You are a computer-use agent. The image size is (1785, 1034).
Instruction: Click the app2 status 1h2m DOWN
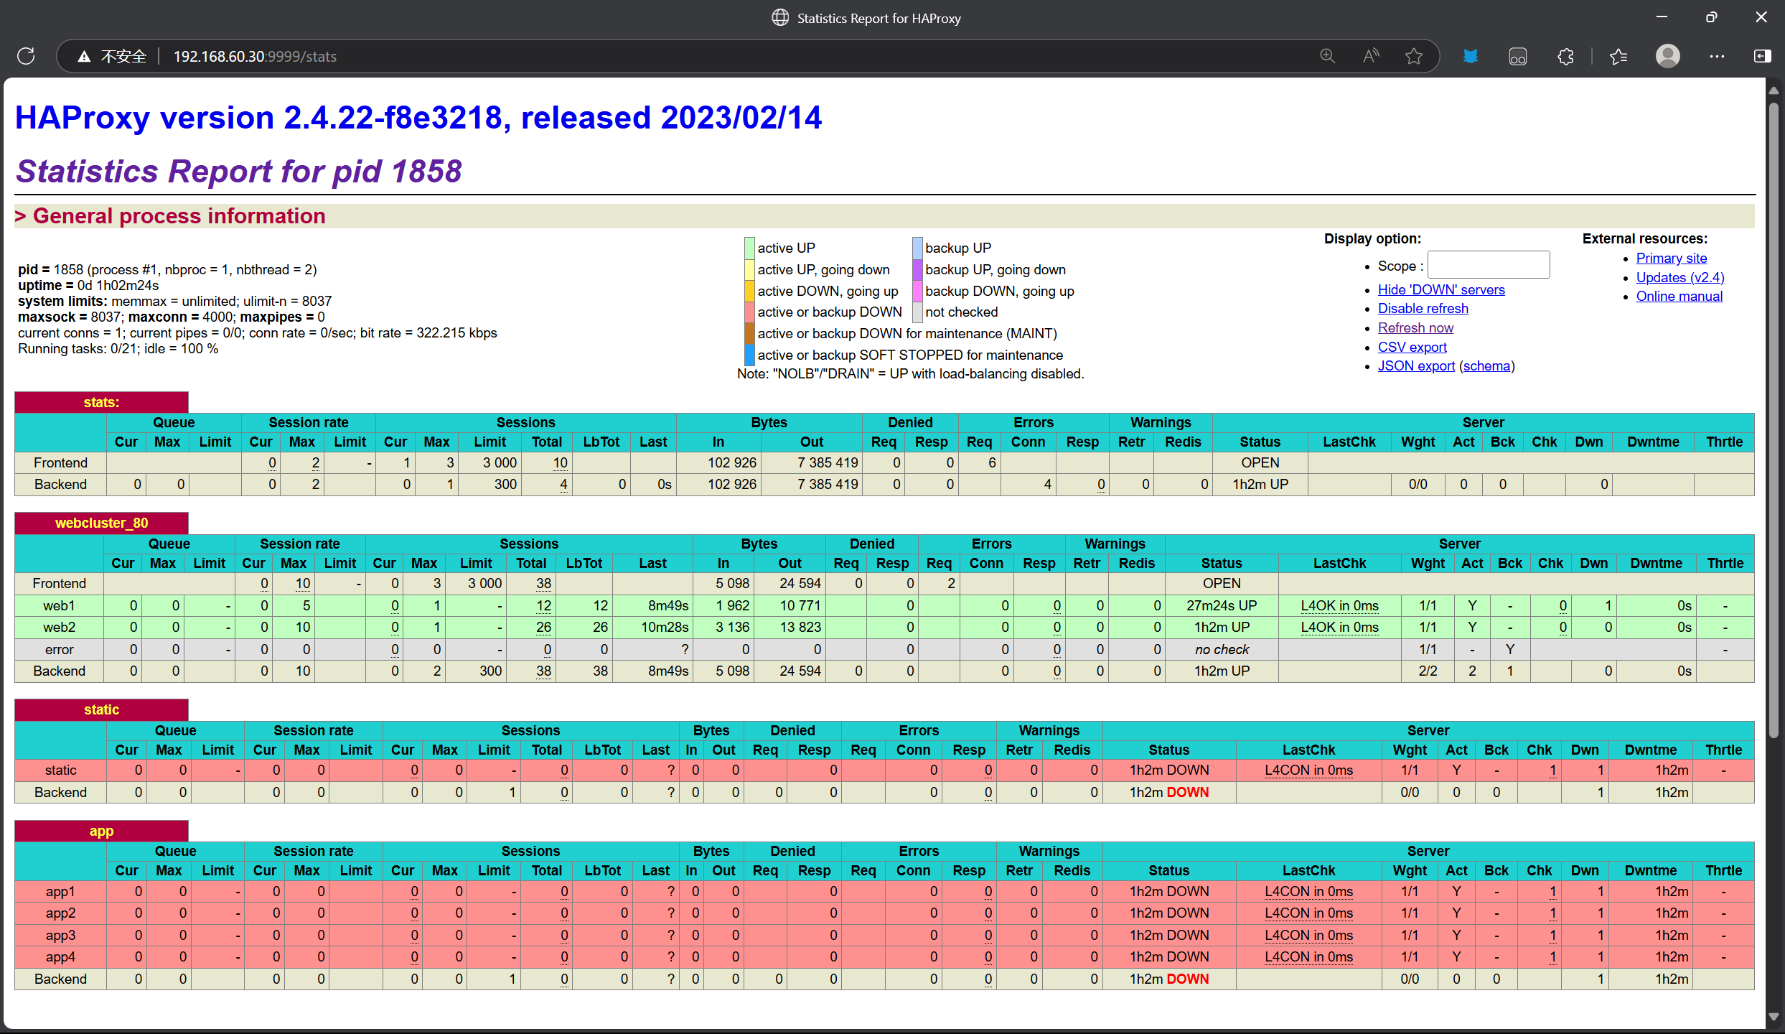[x=1169, y=913]
